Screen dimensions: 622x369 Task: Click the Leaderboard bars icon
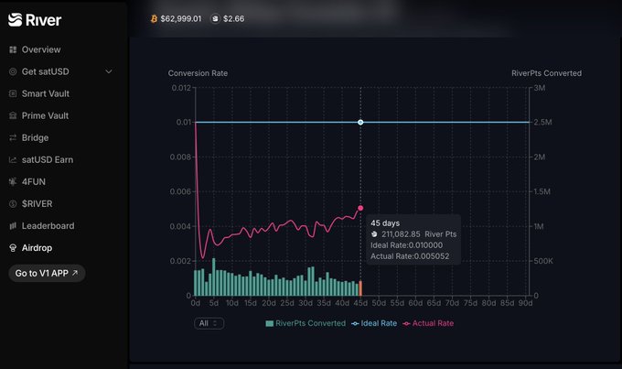click(x=13, y=225)
